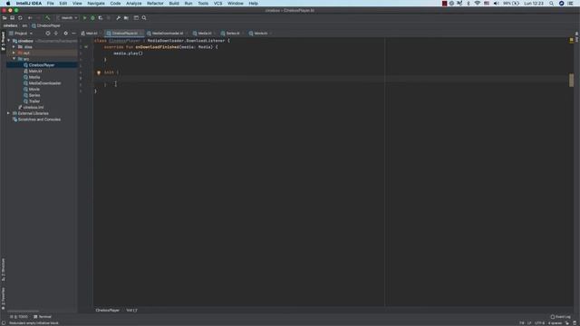Click CineboxPlayer in navigation breadcrumb

coord(46,25)
